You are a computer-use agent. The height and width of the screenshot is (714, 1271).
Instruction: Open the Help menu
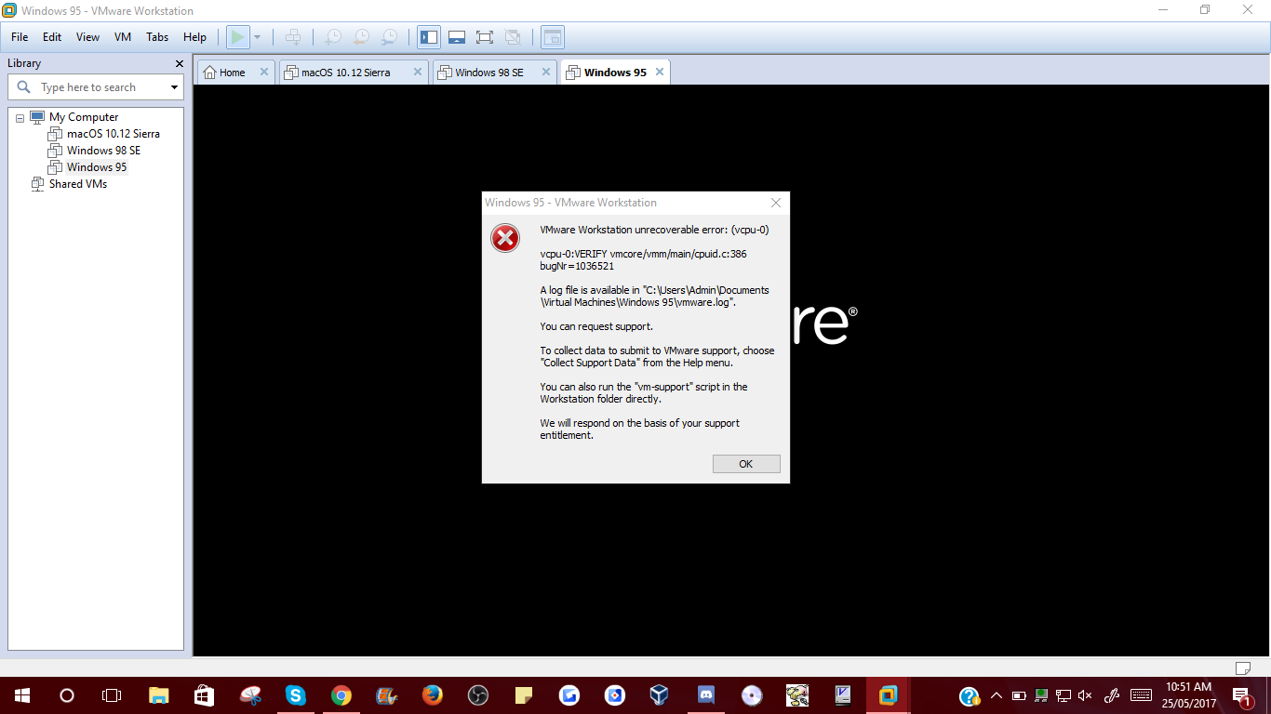[194, 37]
